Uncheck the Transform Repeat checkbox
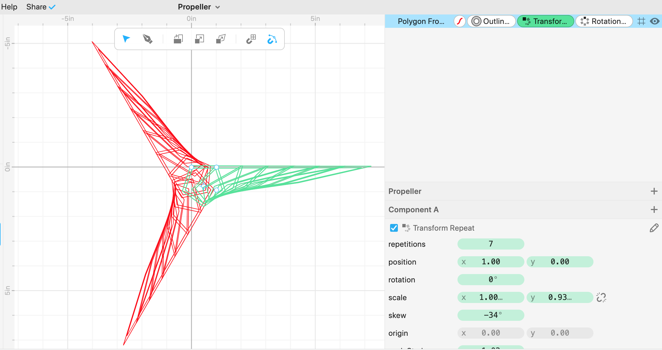This screenshot has height=350, width=662. pyautogui.click(x=394, y=228)
